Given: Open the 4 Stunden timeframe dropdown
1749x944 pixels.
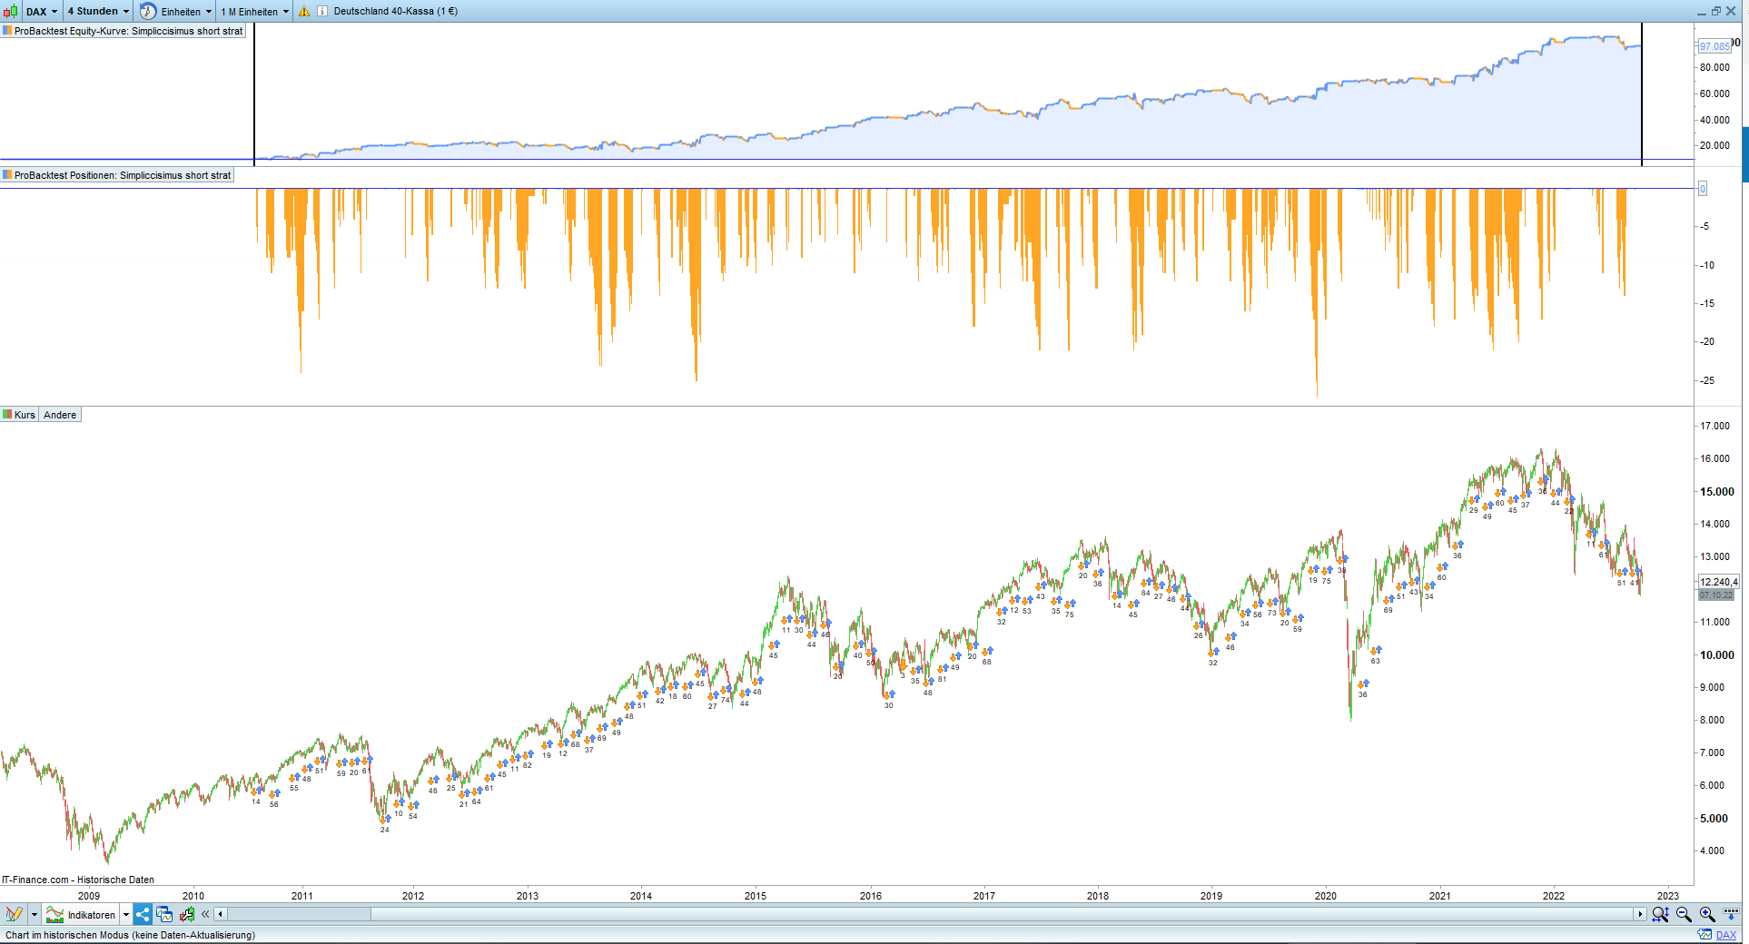Looking at the screenshot, I should pos(98,12).
